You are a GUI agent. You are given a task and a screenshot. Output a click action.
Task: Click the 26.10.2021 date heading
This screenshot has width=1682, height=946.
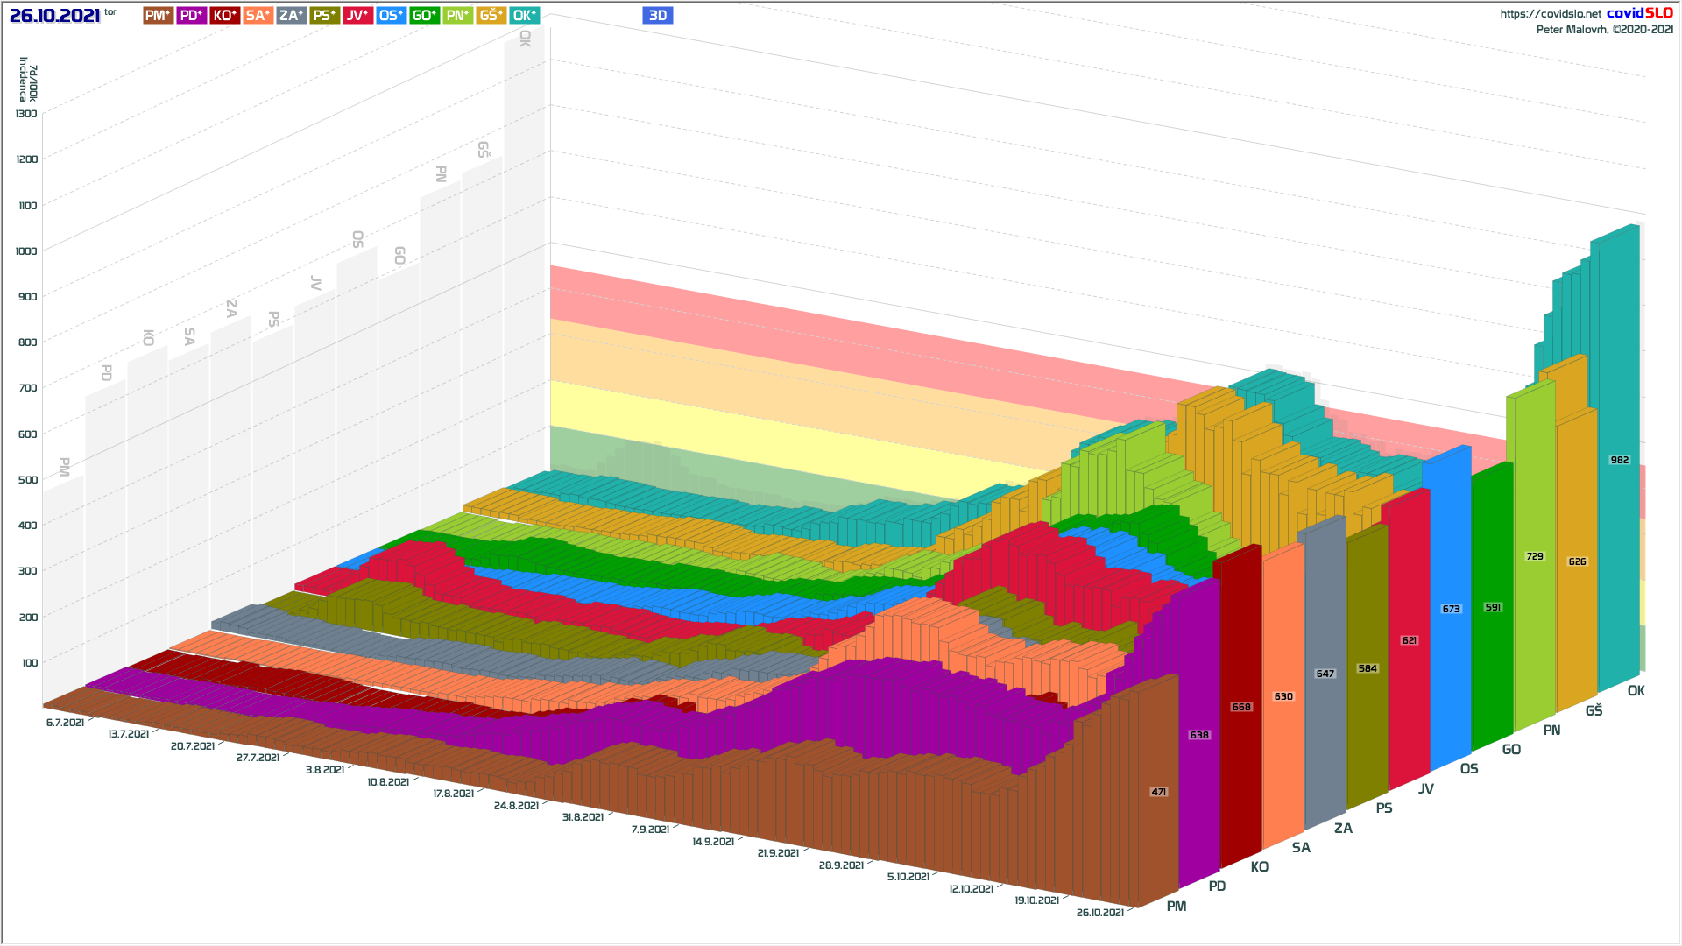(54, 15)
